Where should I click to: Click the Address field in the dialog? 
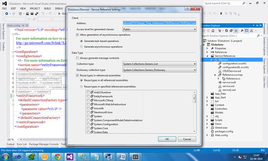pos(159,23)
